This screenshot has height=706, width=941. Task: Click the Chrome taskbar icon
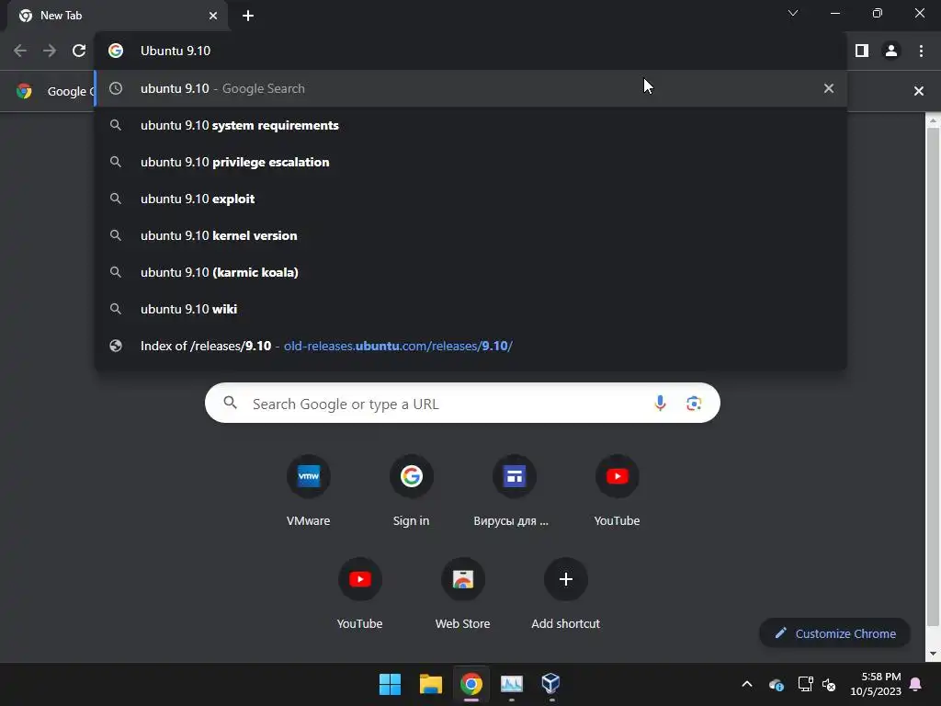coord(471,684)
